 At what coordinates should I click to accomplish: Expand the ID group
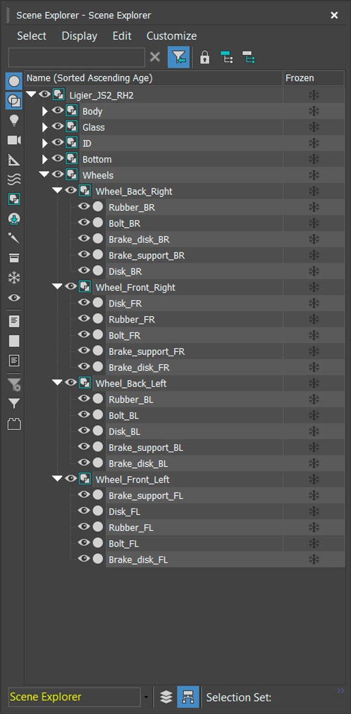pos(44,143)
